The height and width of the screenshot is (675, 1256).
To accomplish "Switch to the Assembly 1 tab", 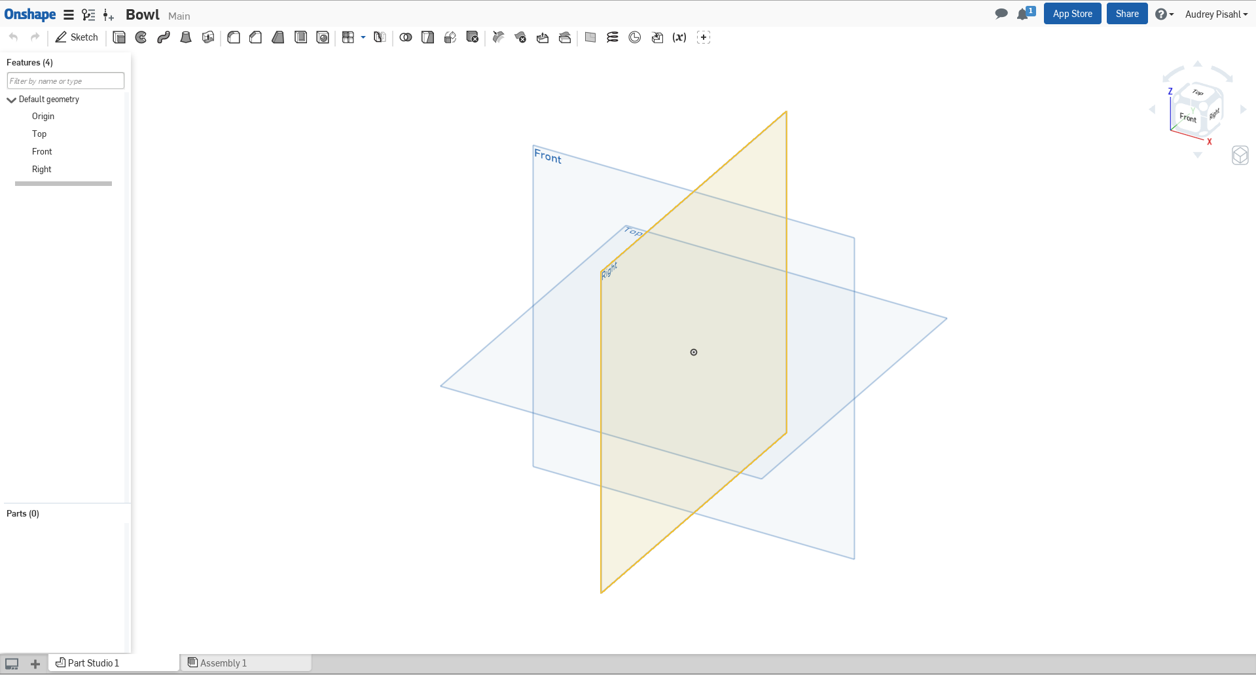I will 246,663.
